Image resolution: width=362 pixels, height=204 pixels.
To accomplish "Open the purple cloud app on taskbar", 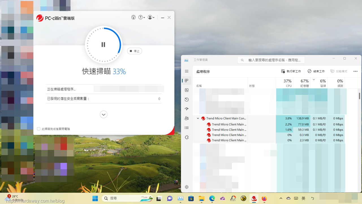I will [x=223, y=198].
